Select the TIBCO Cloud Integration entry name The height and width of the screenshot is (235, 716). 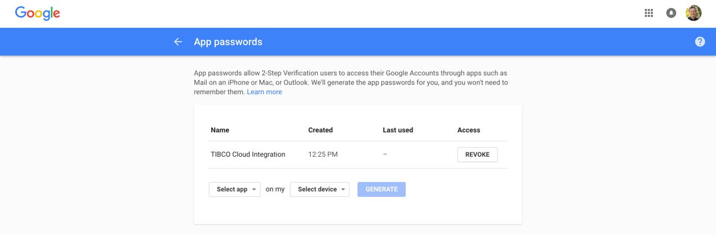pos(248,155)
